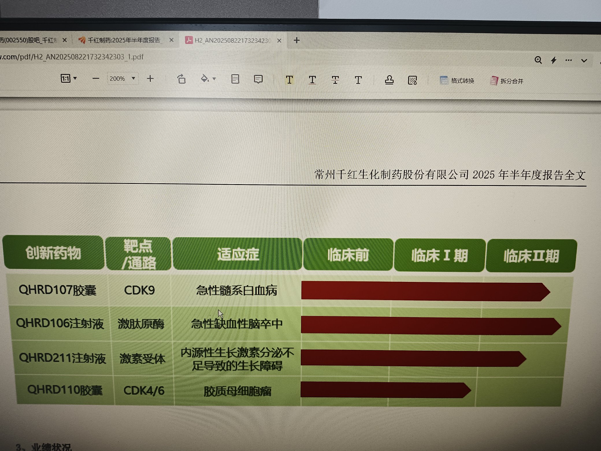Select the paint bucket fill tool
The height and width of the screenshot is (451, 601).
205,79
